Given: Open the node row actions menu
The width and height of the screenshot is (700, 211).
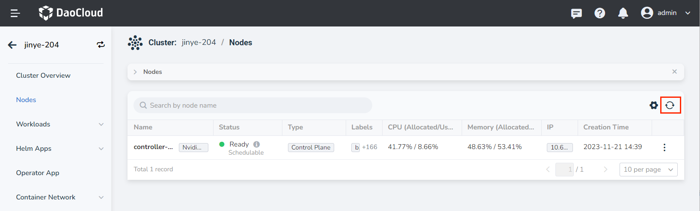Looking at the screenshot, I should coord(664,147).
